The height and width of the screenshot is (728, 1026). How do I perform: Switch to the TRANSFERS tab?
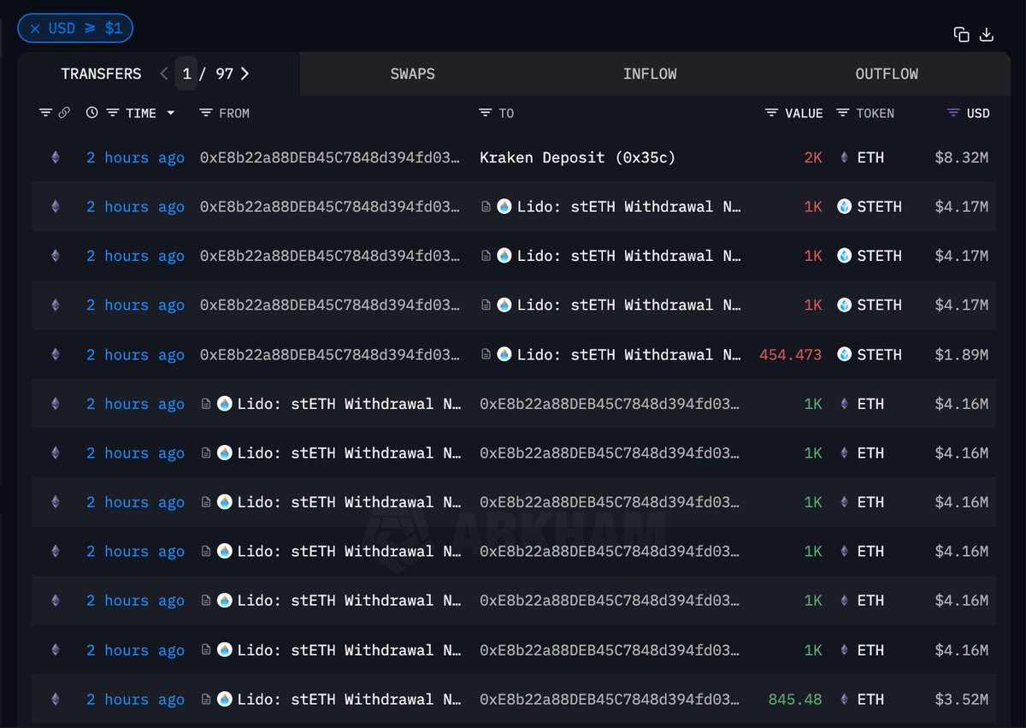(x=101, y=74)
